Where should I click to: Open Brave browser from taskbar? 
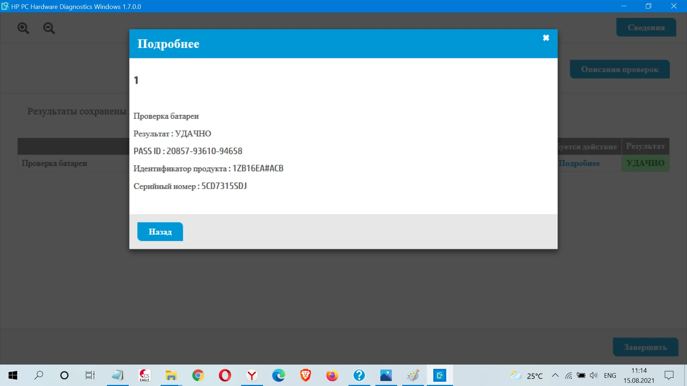tap(305, 375)
